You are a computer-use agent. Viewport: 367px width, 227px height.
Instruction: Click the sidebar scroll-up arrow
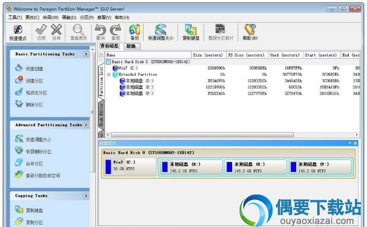93,49
